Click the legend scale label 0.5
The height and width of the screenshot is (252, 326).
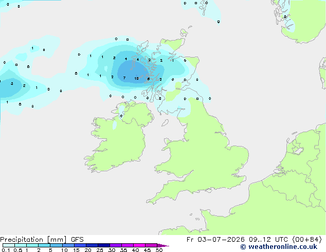(x=18, y=250)
